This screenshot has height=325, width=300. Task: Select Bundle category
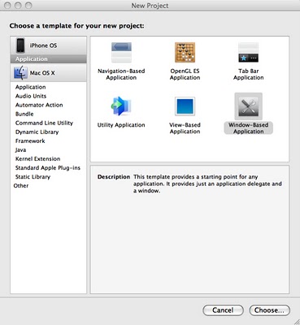[x=49, y=114]
